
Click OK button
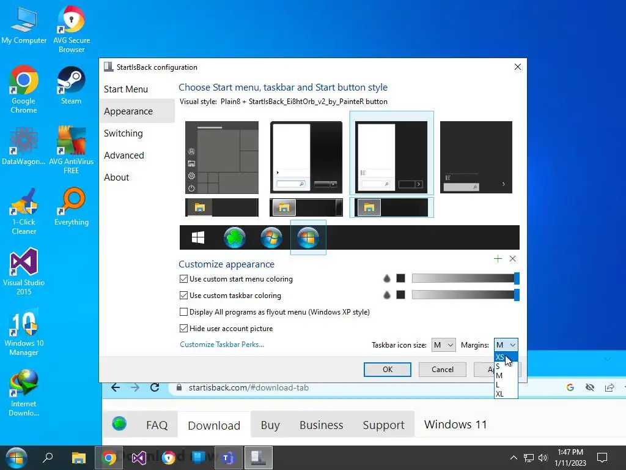387,370
